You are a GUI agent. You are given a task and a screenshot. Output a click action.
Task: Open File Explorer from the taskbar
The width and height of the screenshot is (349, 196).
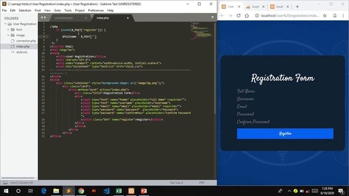pyautogui.click(x=56, y=191)
